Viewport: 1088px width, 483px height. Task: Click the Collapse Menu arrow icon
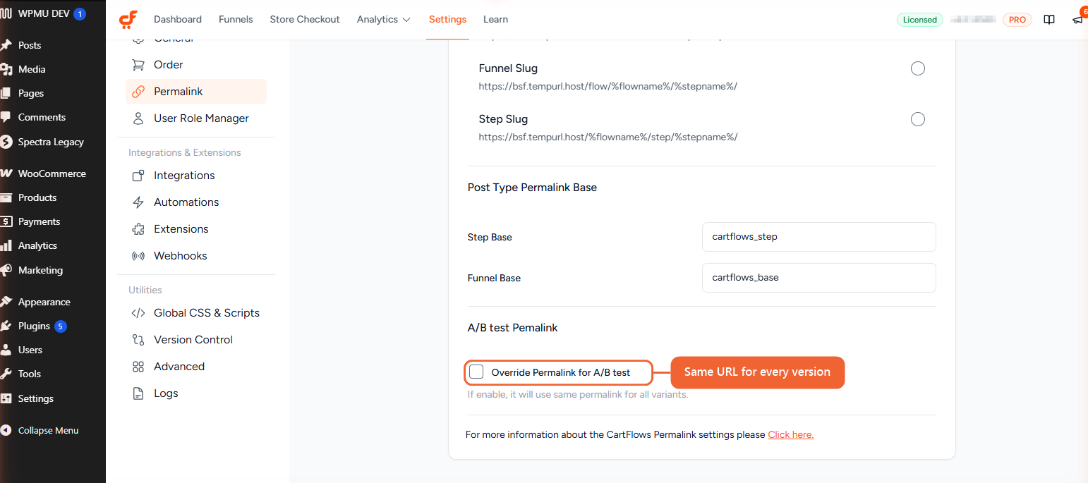click(x=6, y=430)
